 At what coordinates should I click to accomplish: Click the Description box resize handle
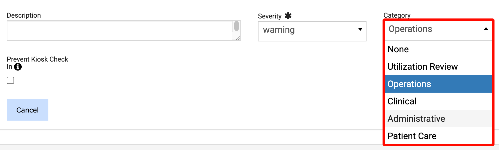tap(238, 38)
